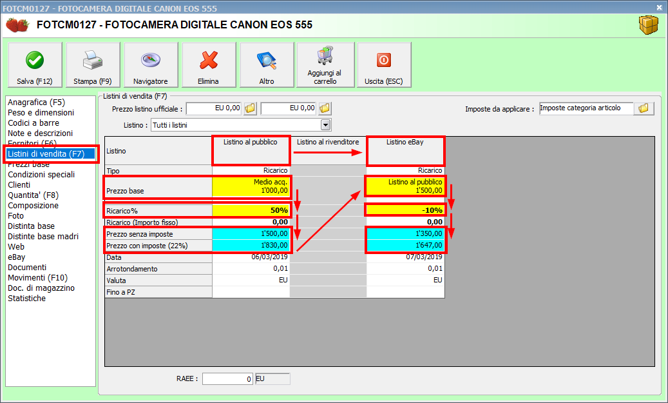Open the Altro magnifier options

pyautogui.click(x=267, y=65)
